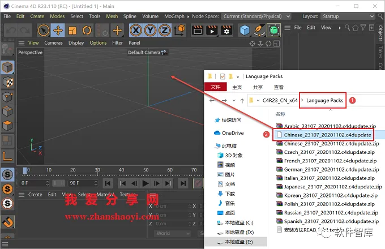Click the Undo arrow icon
Image resolution: width=385 pixels, height=249 pixels.
click(11, 31)
